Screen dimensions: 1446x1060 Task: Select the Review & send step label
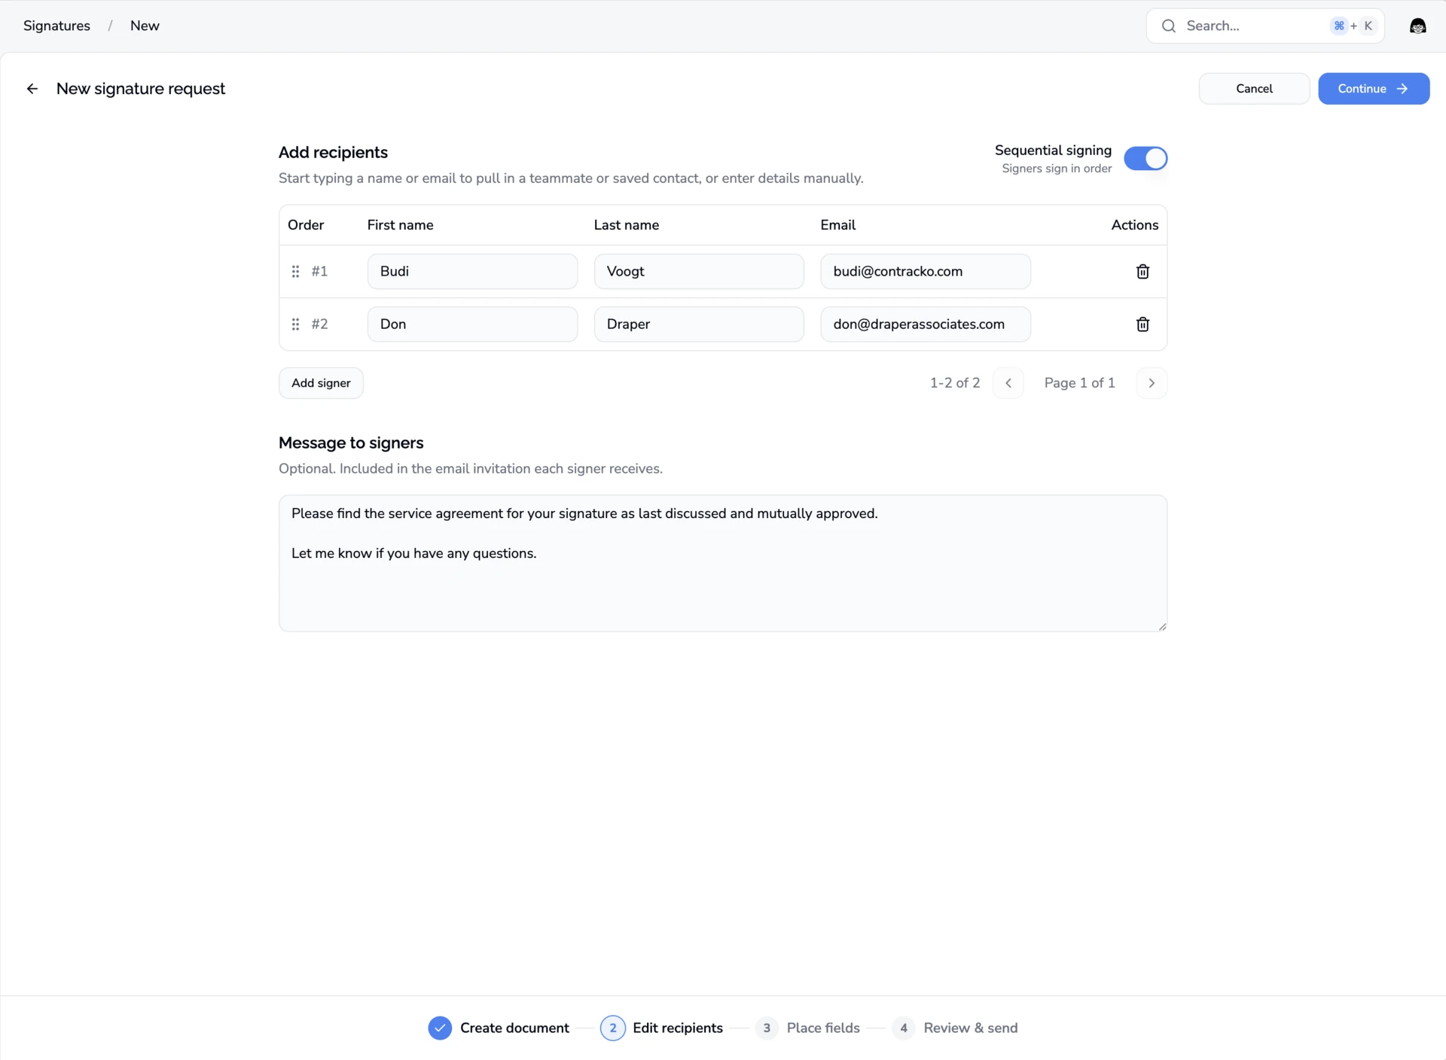[x=970, y=1028]
